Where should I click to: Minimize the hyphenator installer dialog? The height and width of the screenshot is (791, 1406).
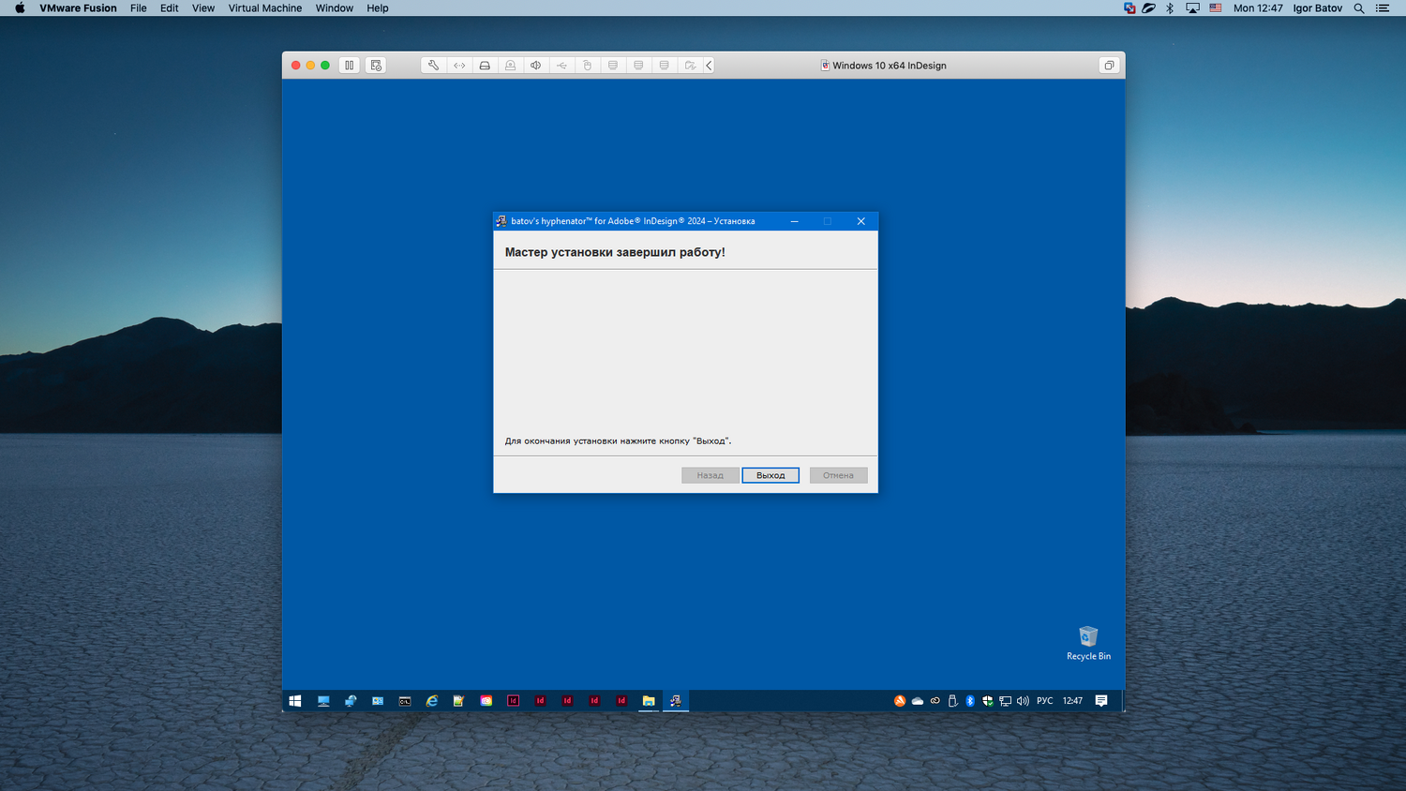point(794,221)
